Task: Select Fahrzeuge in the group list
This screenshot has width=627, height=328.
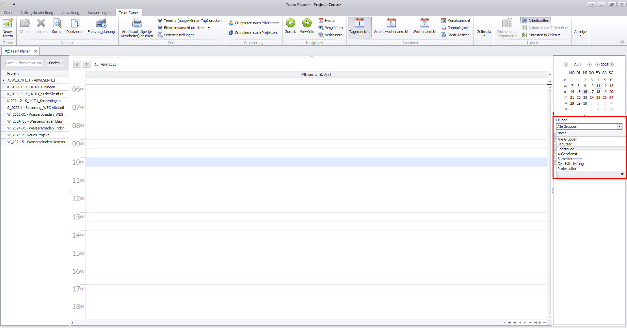Action: 566,149
